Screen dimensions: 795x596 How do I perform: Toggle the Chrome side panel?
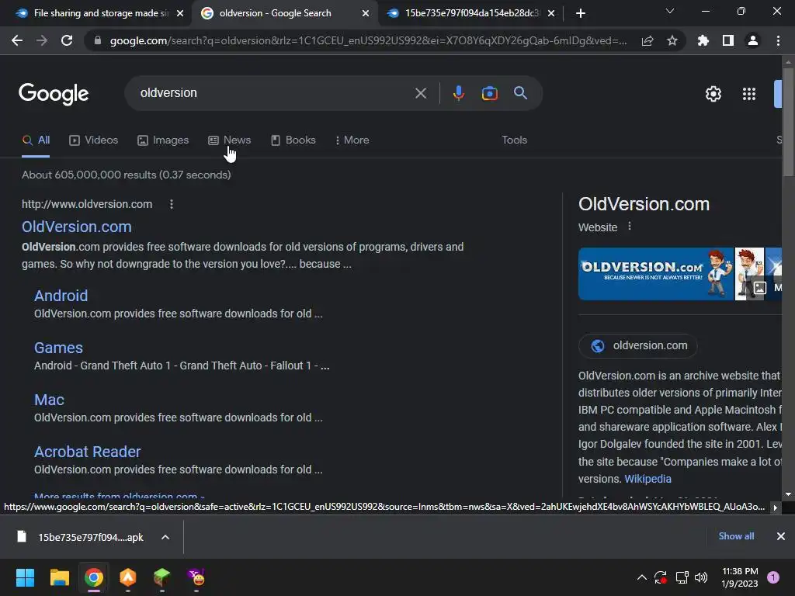tap(728, 40)
